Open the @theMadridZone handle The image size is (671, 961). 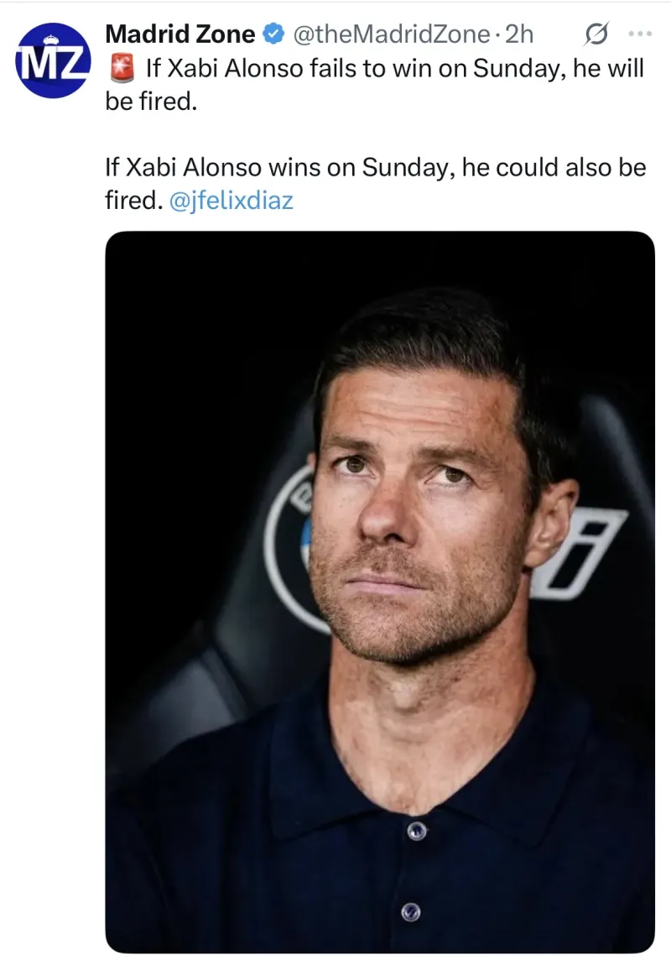pyautogui.click(x=390, y=34)
